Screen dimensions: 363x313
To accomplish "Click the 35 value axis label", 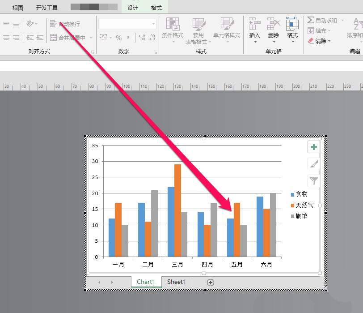I will click(x=95, y=146).
